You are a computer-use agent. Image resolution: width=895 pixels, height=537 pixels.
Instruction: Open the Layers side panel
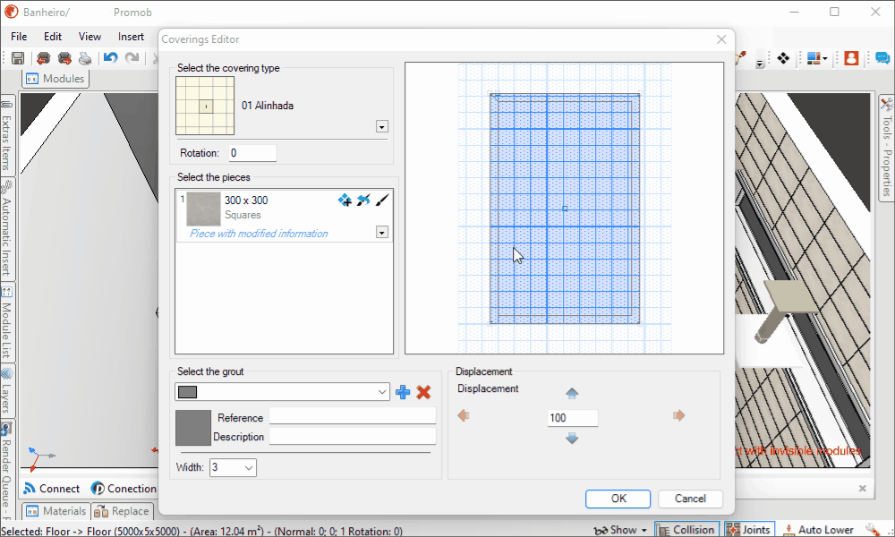[6, 391]
